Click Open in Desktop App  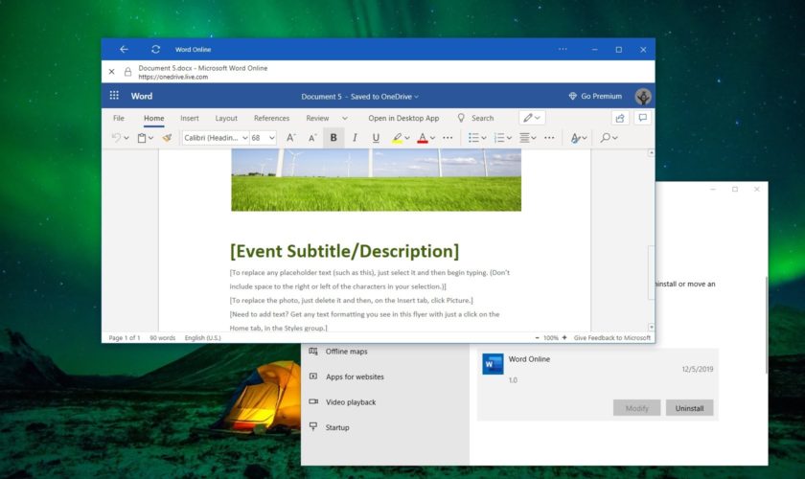[x=403, y=118]
